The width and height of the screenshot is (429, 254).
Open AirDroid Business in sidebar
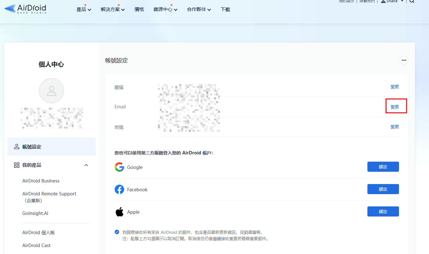coord(41,181)
